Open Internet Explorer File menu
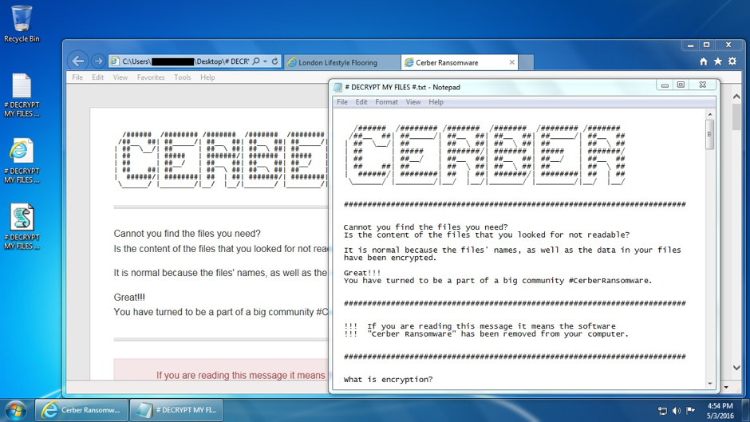 pos(77,77)
